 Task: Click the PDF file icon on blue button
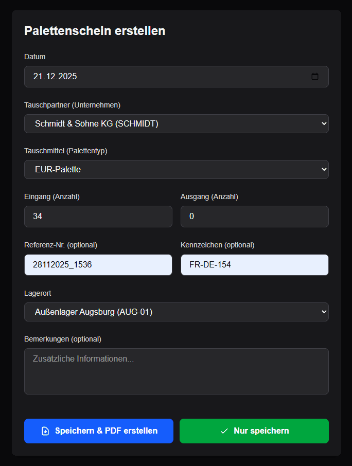(x=45, y=431)
